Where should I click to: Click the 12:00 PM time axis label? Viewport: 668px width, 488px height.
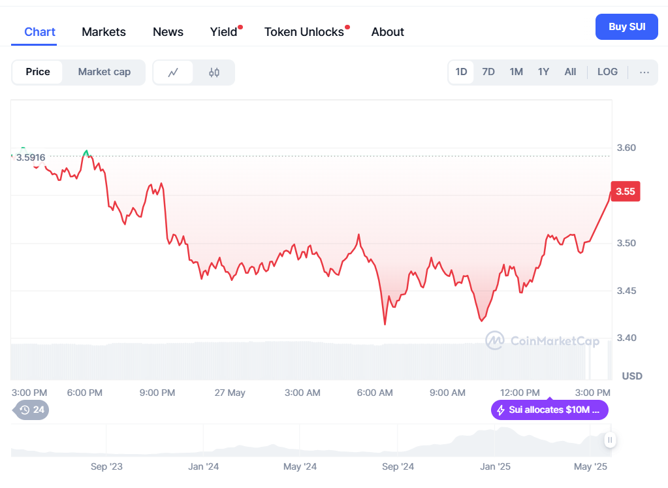[519, 393]
